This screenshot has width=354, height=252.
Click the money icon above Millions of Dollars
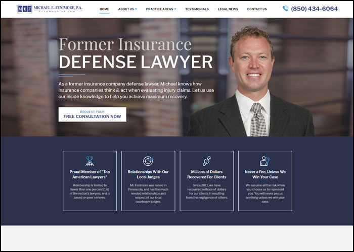tap(206, 161)
